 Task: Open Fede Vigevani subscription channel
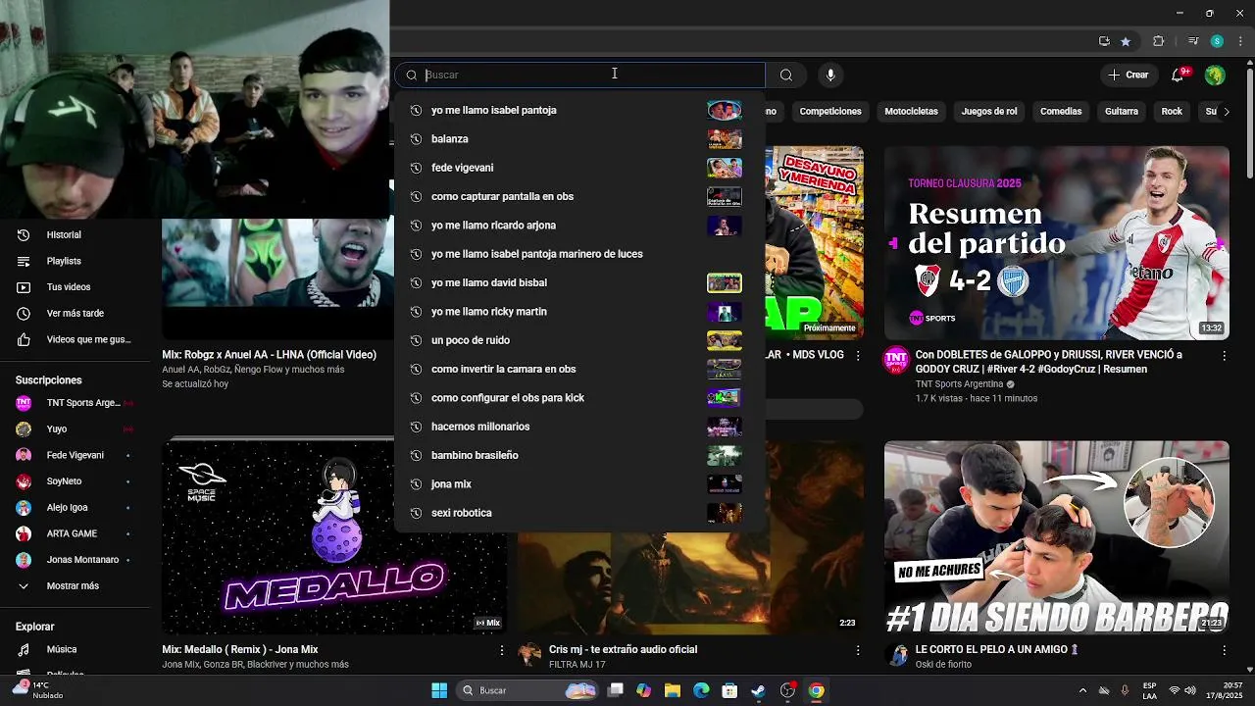[x=75, y=455]
